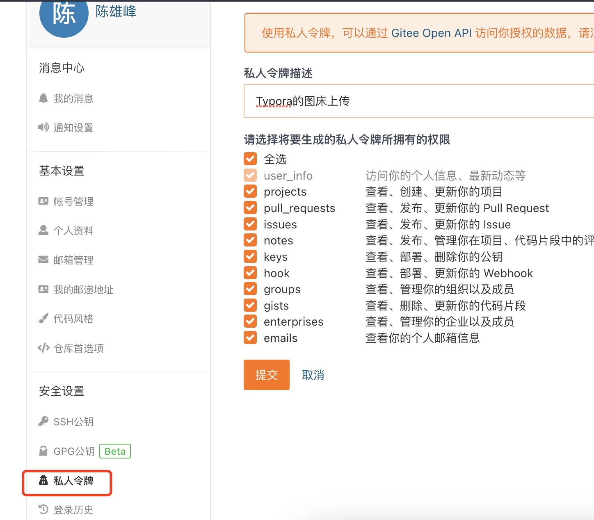Click the pull_requests label text
Viewport: 594px width, 520px height.
pyautogui.click(x=299, y=208)
